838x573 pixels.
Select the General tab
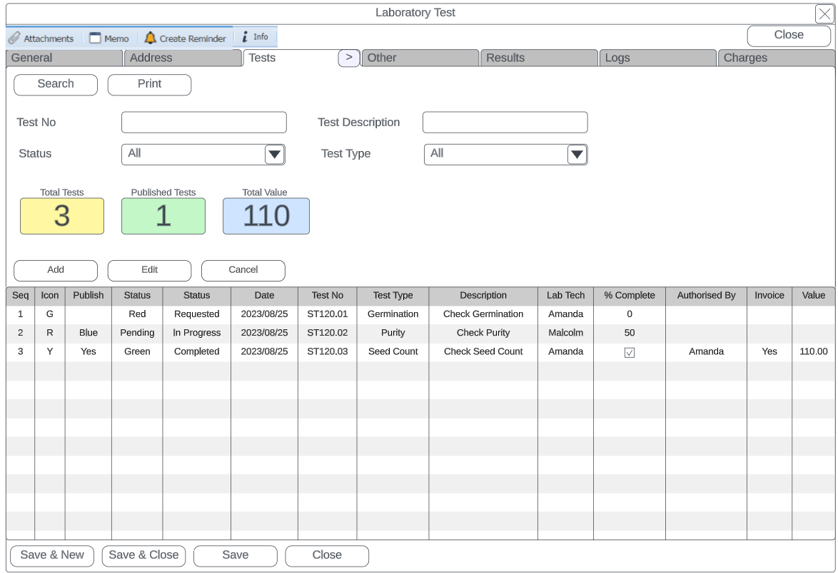(x=64, y=58)
